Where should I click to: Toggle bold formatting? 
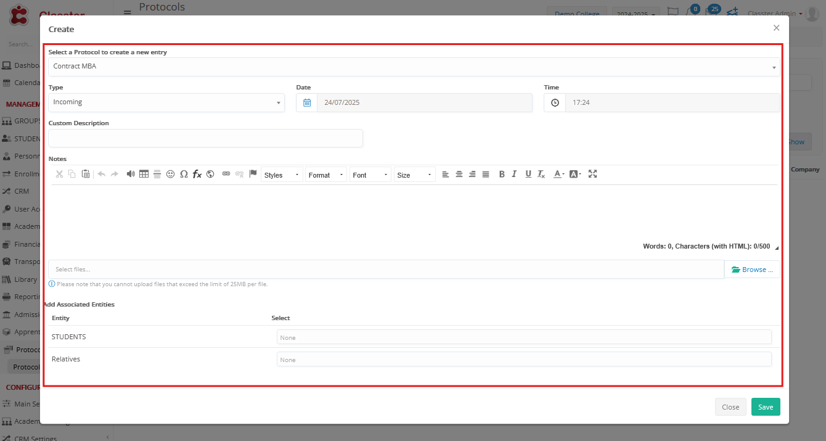(x=502, y=175)
